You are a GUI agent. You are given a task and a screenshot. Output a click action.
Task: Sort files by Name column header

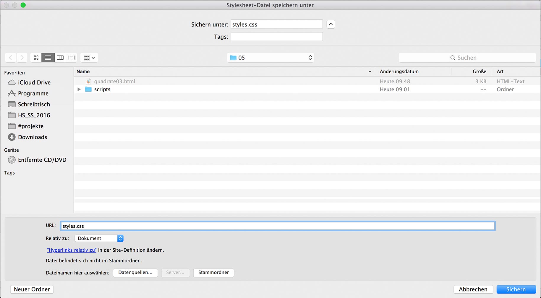83,71
